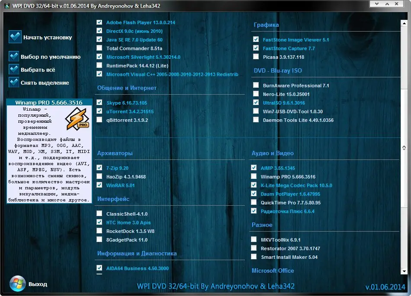Check RocketDock 1.3.5 W8

point(100,231)
